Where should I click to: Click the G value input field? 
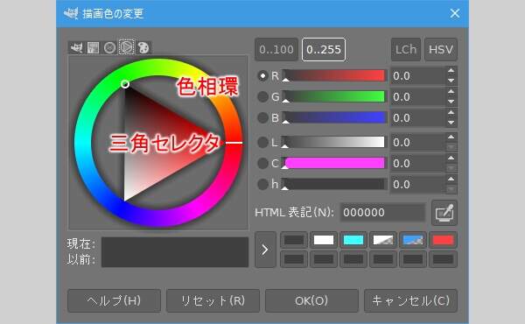(x=418, y=97)
